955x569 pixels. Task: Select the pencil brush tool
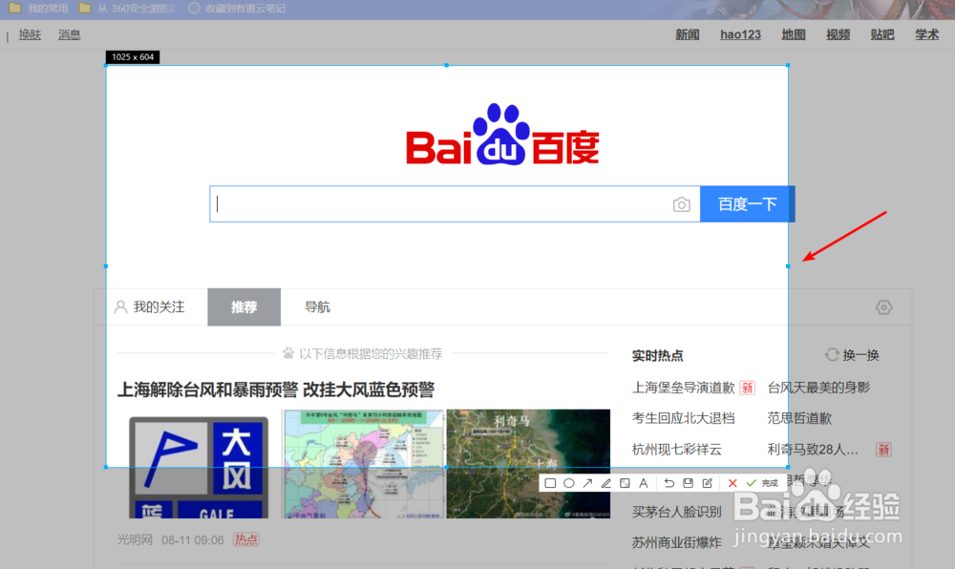click(606, 483)
